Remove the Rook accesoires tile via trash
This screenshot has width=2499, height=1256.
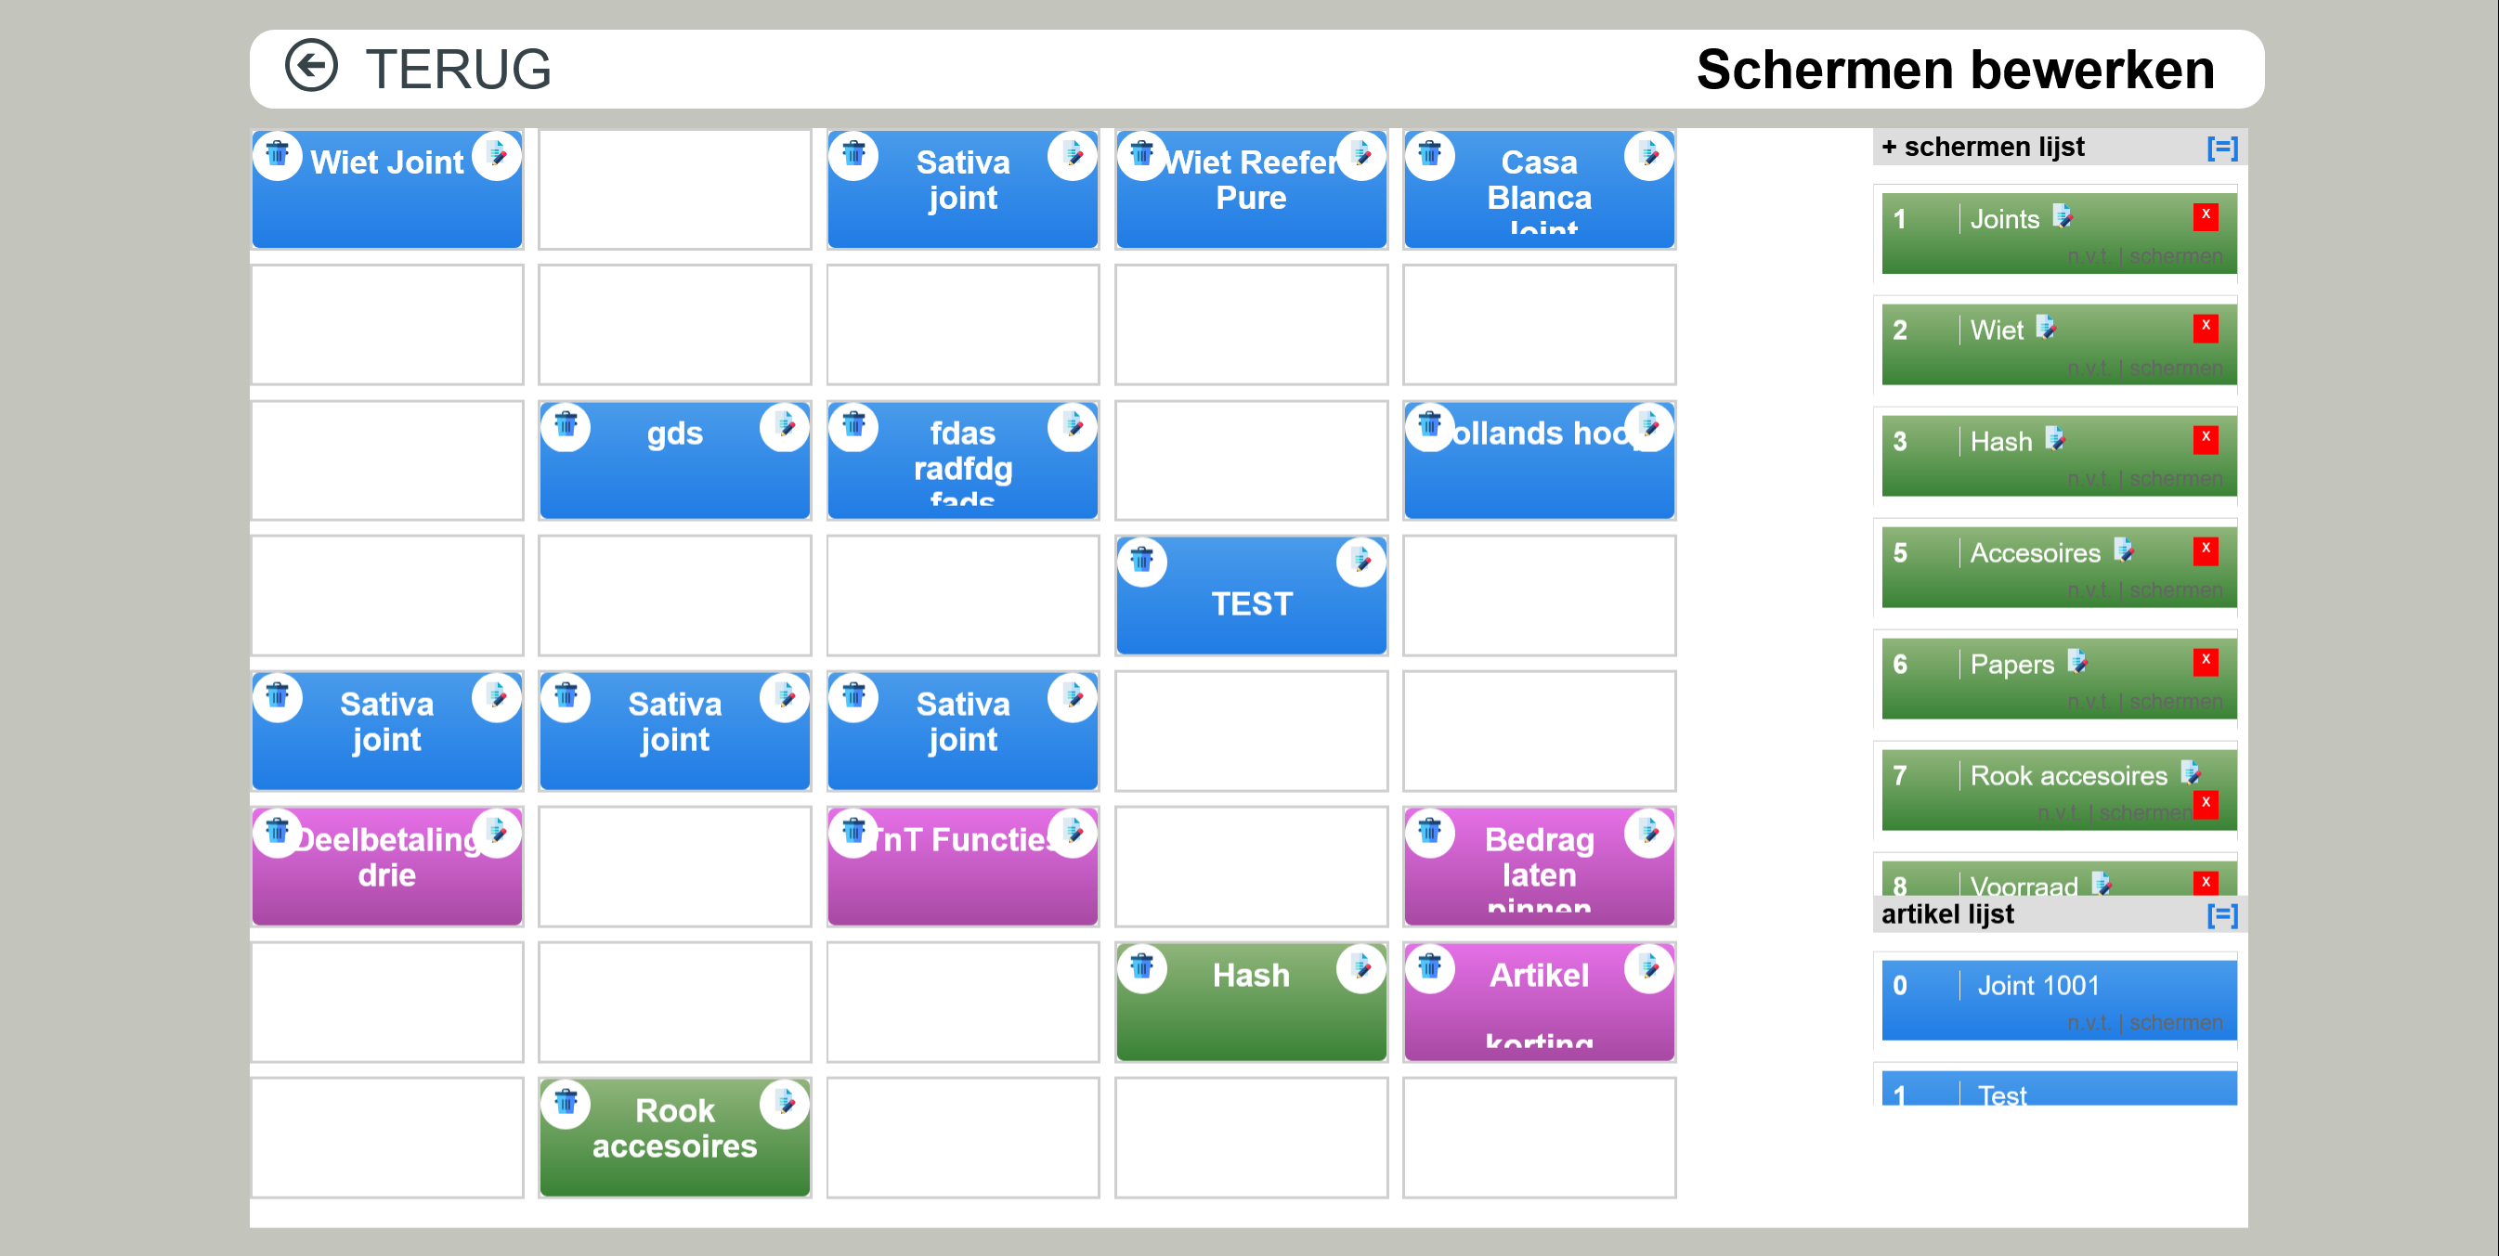tap(566, 1104)
